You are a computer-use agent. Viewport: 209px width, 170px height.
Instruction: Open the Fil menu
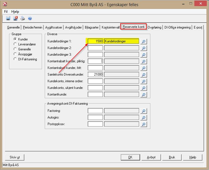pos(6,12)
